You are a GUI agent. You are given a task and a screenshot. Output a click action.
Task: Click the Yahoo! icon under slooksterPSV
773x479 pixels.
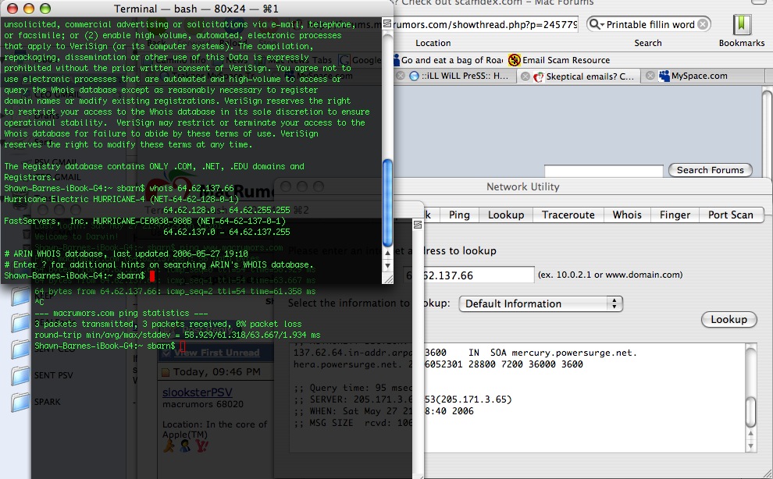coord(201,446)
